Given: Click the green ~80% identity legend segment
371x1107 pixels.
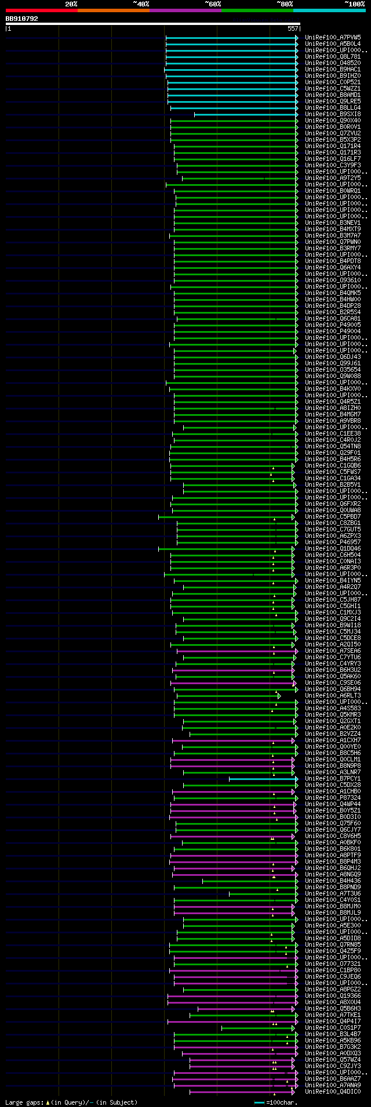Looking at the screenshot, I should point(257,10).
